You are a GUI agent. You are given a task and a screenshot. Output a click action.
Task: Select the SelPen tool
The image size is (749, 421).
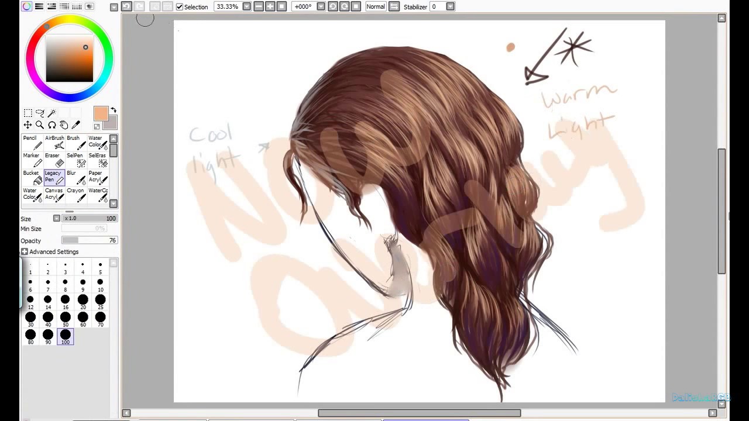click(x=74, y=159)
